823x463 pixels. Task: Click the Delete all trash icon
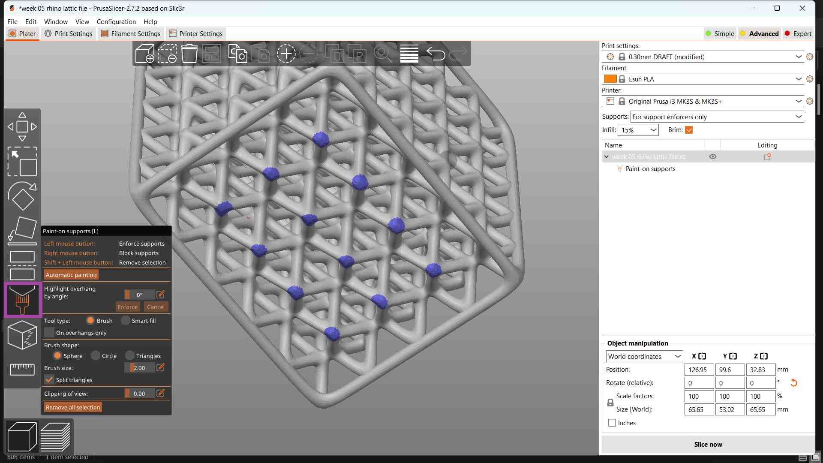coord(189,54)
